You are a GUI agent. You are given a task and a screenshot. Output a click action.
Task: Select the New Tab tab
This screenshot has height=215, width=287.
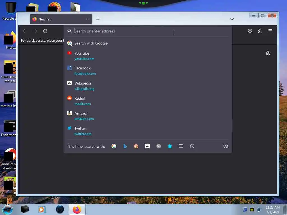click(61, 19)
